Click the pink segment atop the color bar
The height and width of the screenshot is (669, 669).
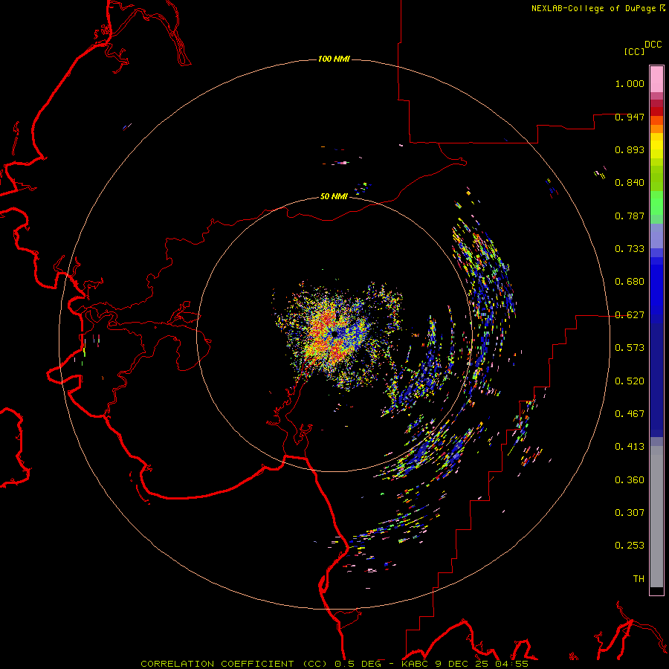point(656,80)
